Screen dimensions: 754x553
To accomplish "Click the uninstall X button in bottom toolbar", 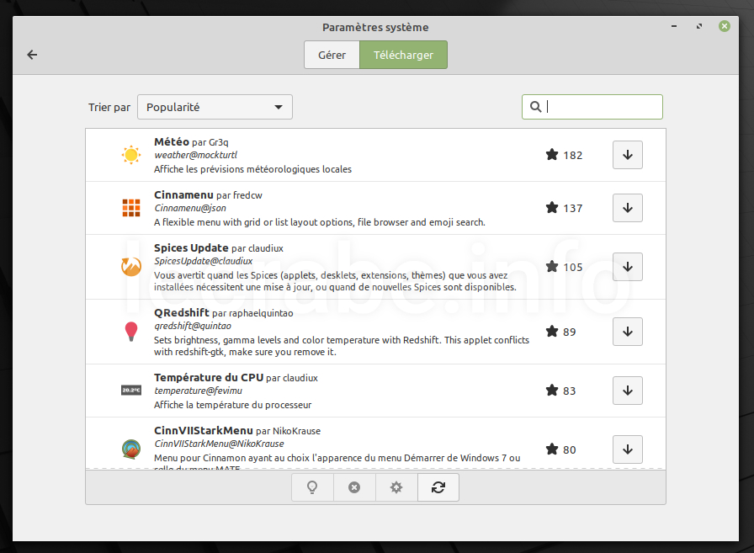I will [354, 487].
